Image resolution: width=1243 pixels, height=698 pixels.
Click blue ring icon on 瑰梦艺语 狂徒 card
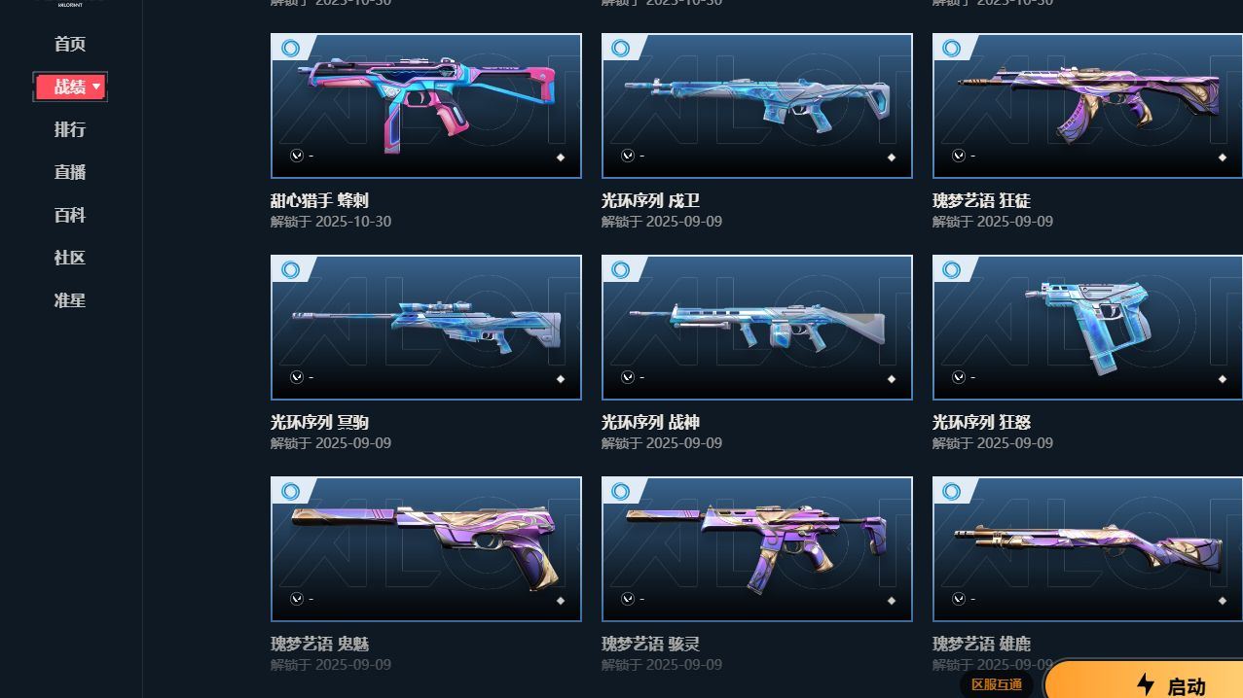(x=952, y=49)
